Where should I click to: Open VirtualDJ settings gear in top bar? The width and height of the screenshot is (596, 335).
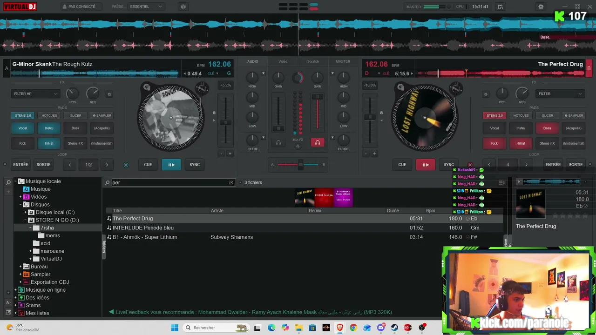tap(541, 7)
